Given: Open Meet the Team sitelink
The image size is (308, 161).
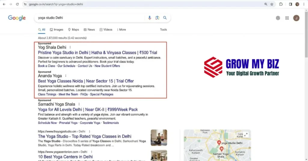Looking at the screenshot, I should pos(68,94).
